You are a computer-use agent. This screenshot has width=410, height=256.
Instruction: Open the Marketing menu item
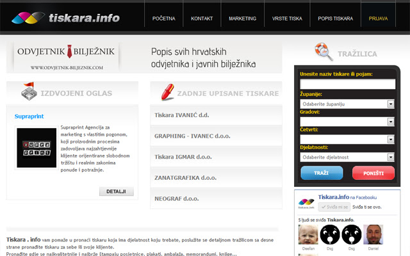coord(242,19)
